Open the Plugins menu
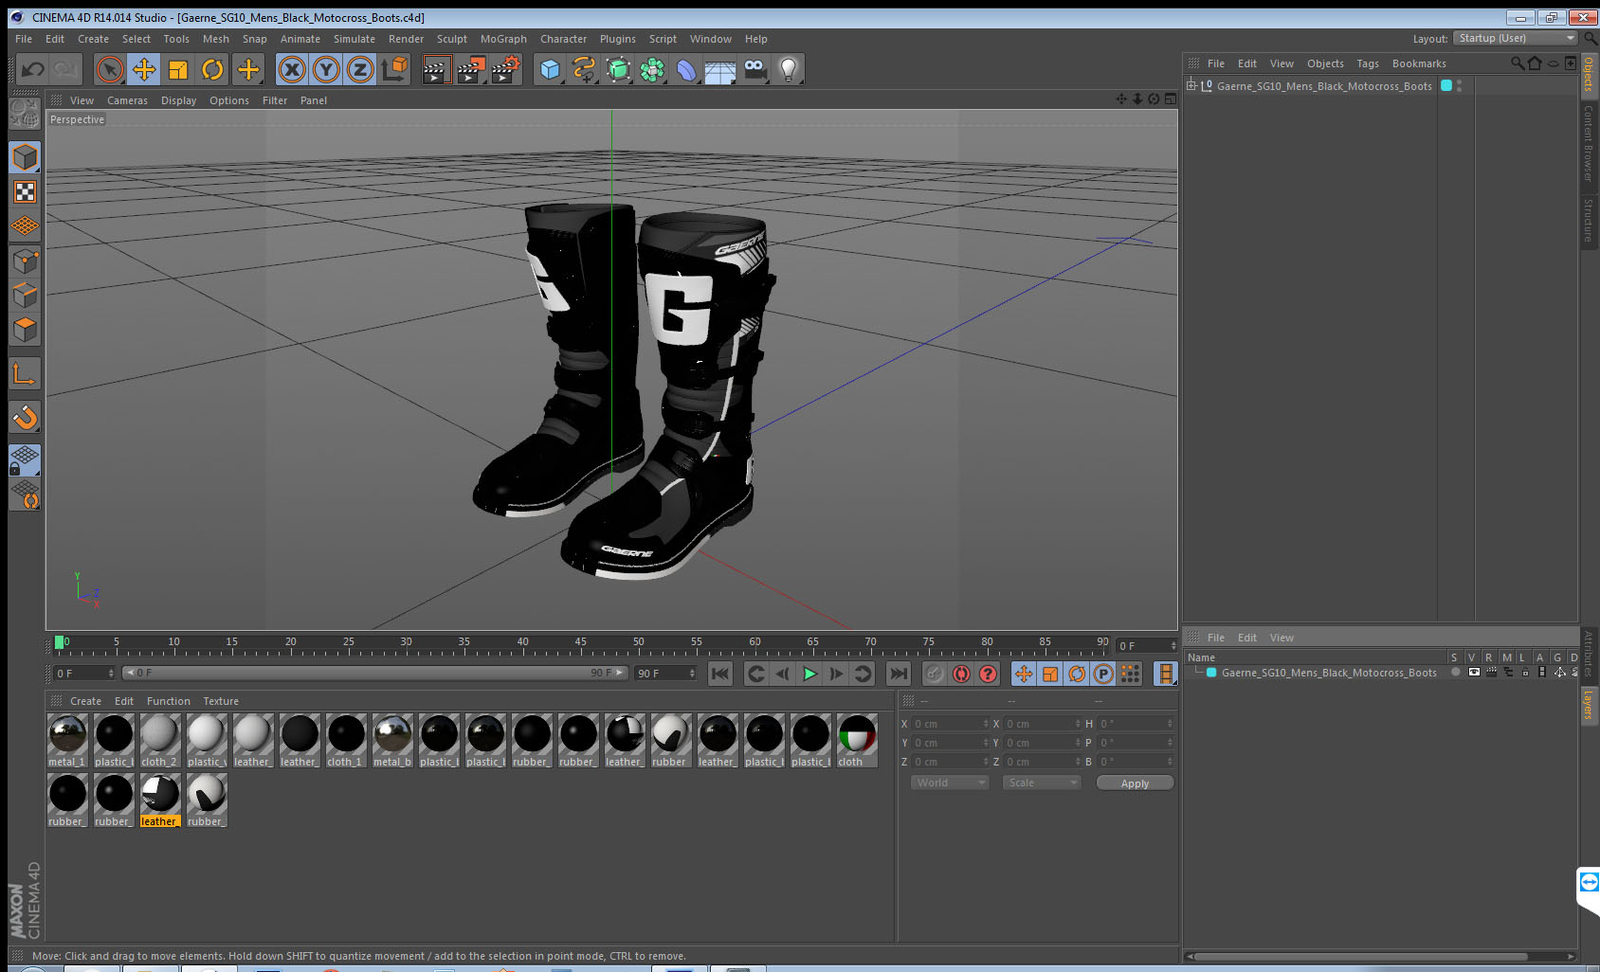 coord(618,39)
